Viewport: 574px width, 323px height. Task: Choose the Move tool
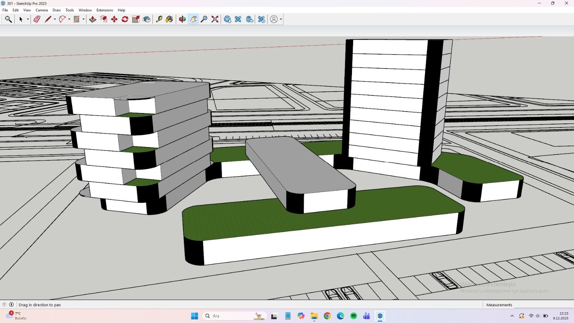114,19
